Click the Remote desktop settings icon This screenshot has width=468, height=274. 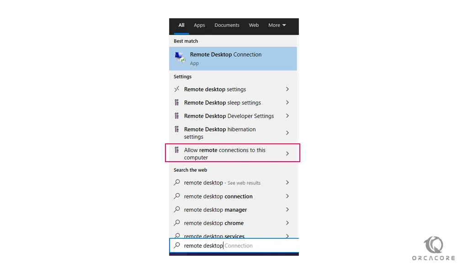click(177, 90)
